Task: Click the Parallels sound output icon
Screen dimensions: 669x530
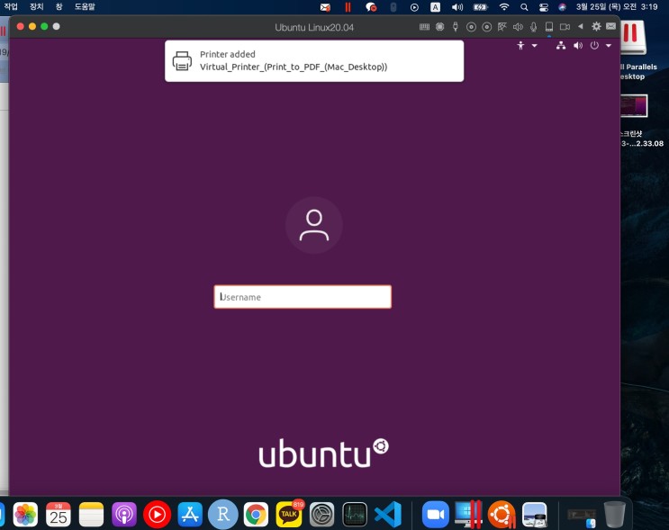Action: coord(518,27)
